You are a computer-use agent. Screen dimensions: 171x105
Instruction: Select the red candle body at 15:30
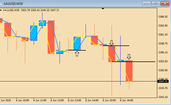click(x=112, y=54)
